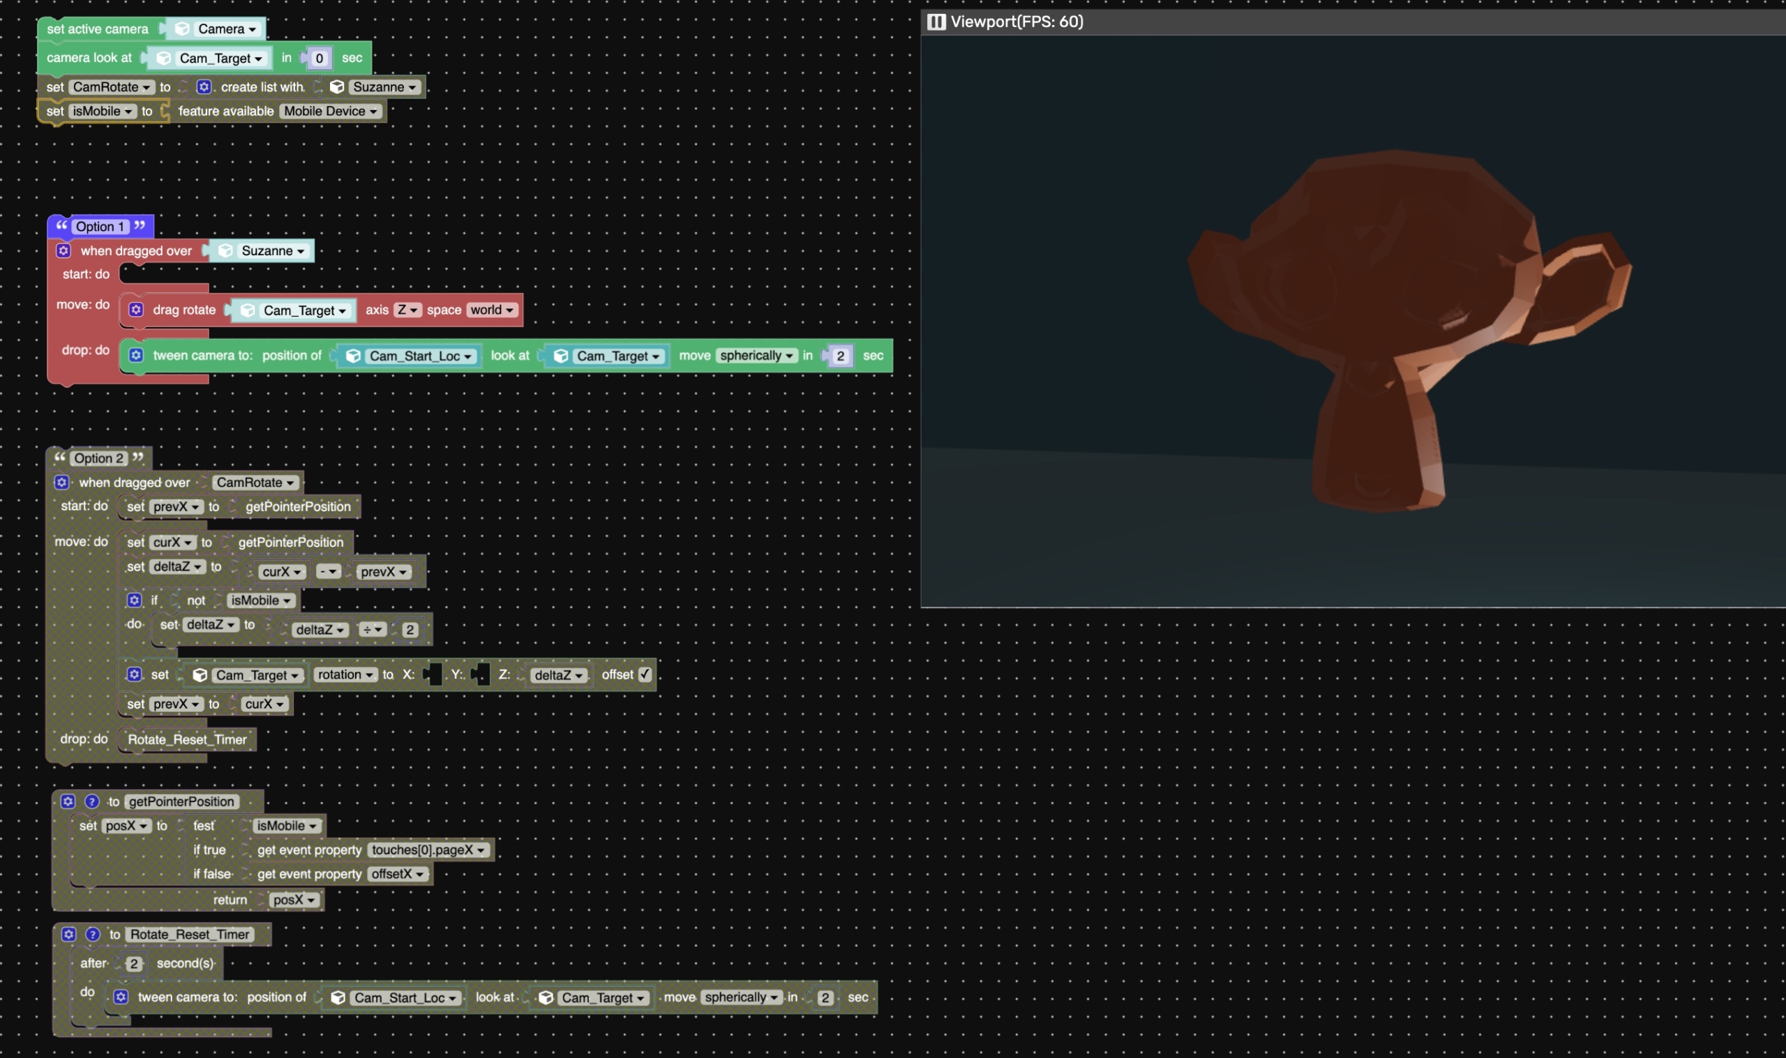1786x1058 pixels.
Task: Open CamRotate dropdown in Option 2 dragged over
Action: pyautogui.click(x=255, y=483)
